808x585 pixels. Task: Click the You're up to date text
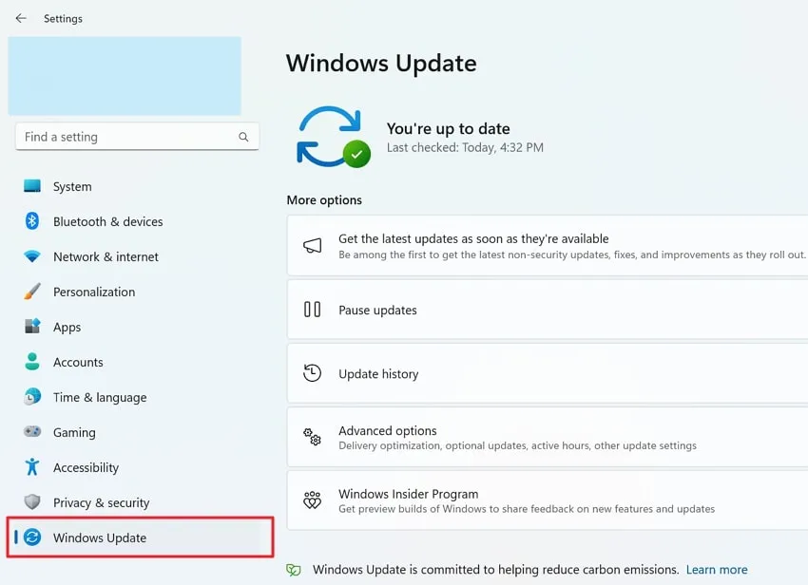click(449, 129)
